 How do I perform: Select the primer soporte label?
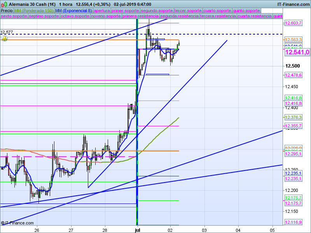coord(125,10)
